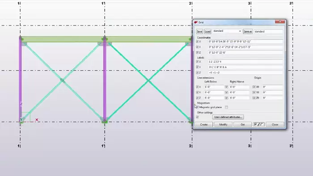Close the Grid dialog with the red X
Image resolution: width=313 pixels, height=176 pixels.
280,21
